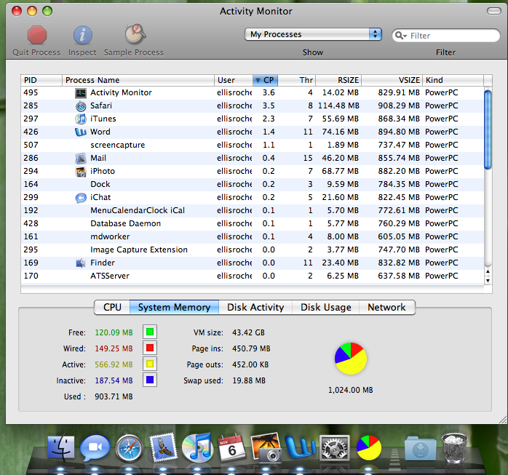Image resolution: width=508 pixels, height=475 pixels.
Task: Sort by the Kind column header
Action: click(x=453, y=80)
